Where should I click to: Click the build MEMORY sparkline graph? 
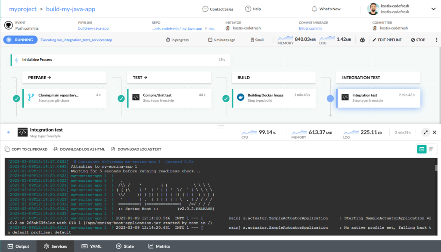[285, 38]
